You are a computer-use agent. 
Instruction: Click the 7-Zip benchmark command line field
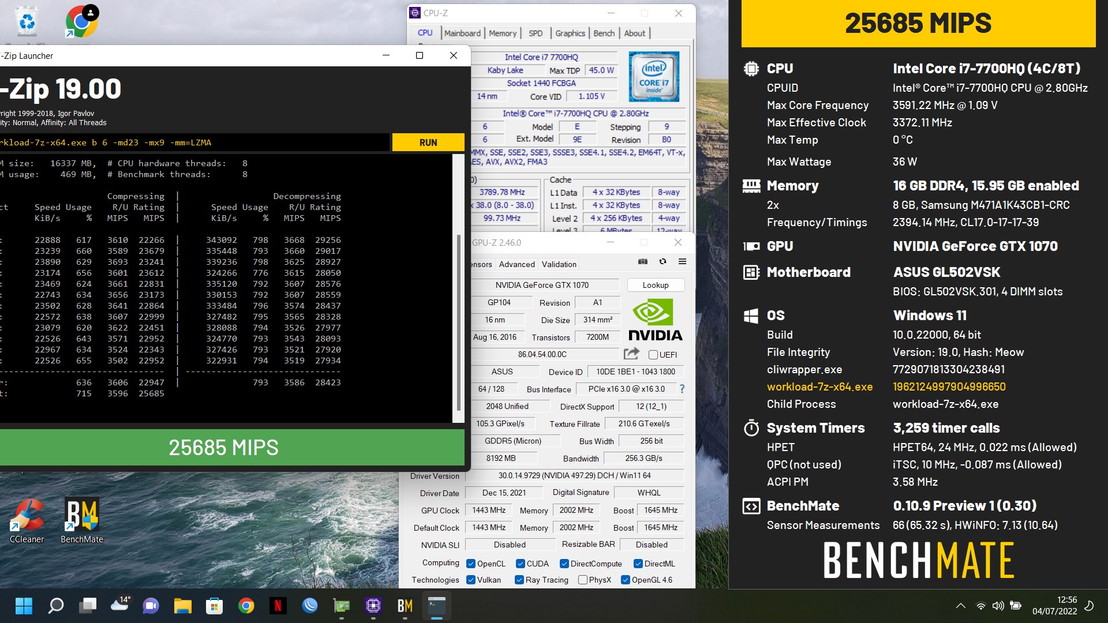pyautogui.click(x=194, y=142)
